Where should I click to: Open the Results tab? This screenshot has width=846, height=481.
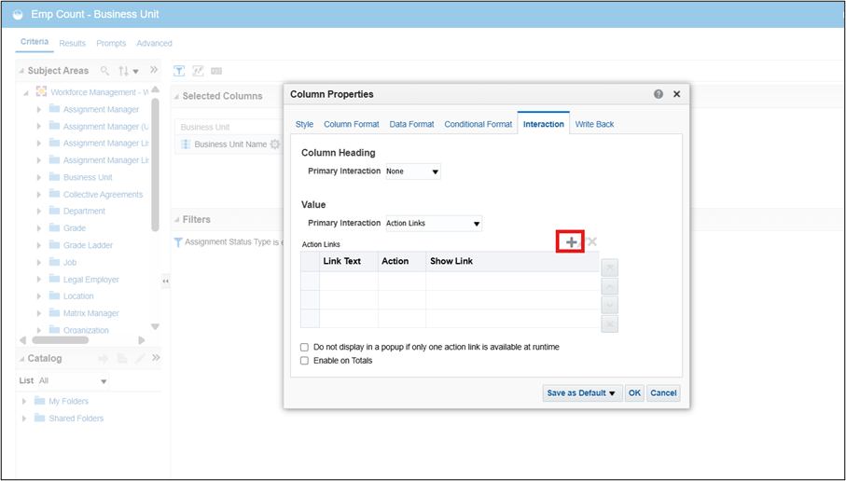click(x=72, y=43)
